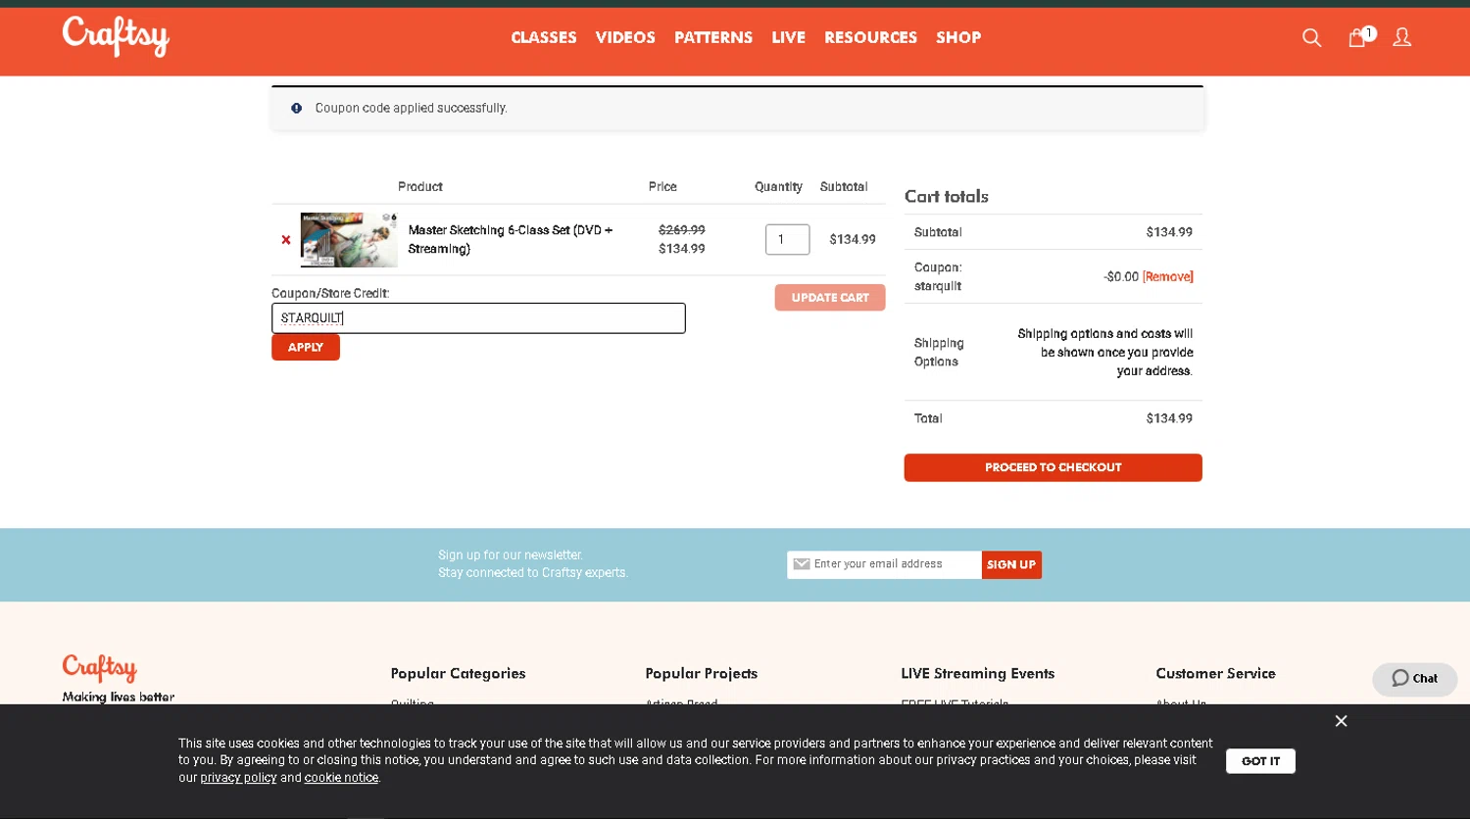Open the Shop menu
Viewport: 1470px width, 819px height.
pos(958,37)
